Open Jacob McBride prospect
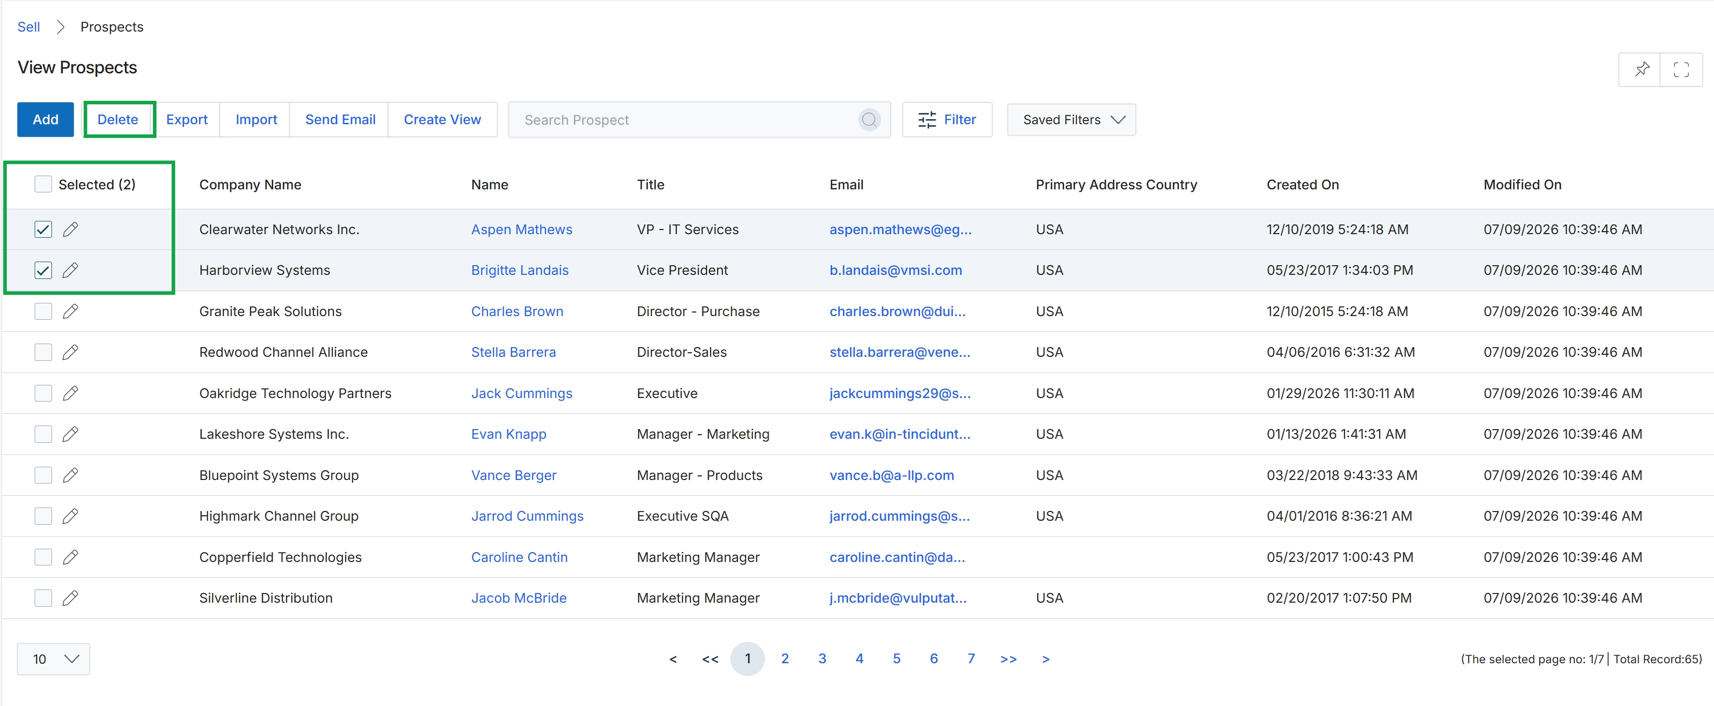 tap(519, 598)
